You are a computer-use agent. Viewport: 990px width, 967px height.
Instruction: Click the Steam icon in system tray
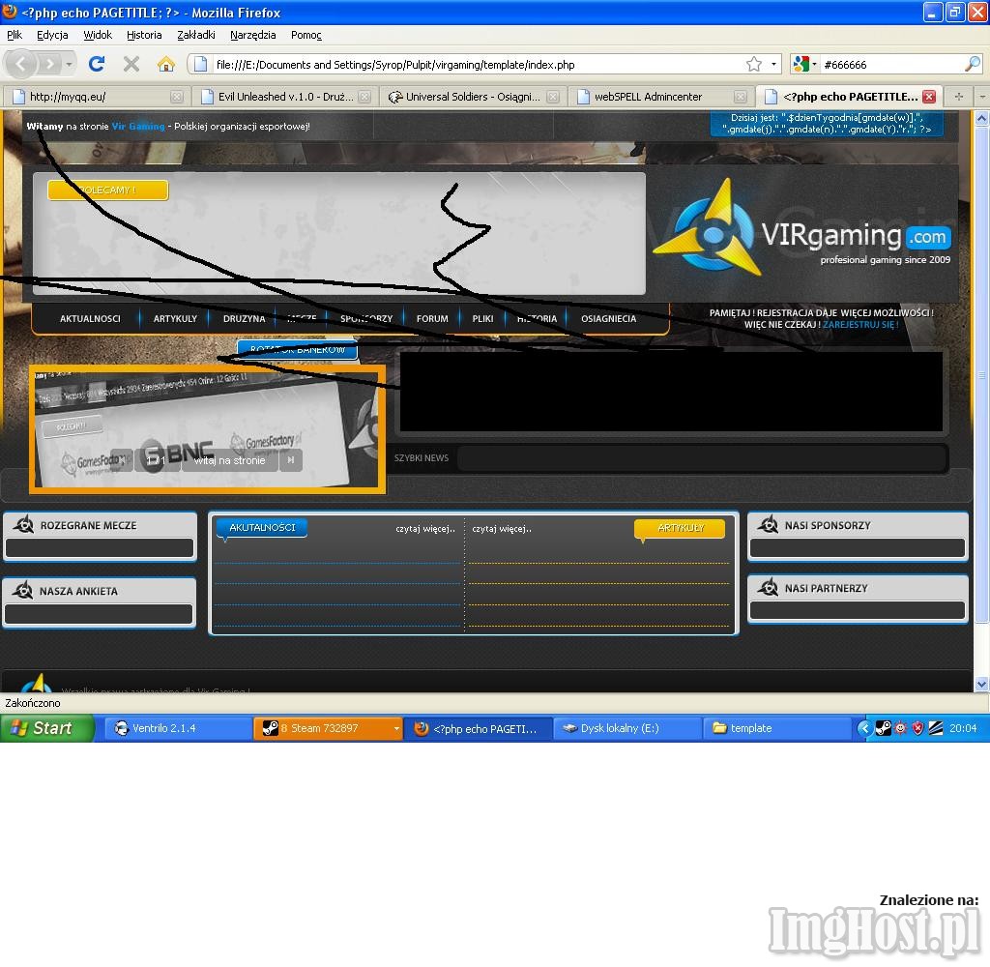tap(884, 728)
